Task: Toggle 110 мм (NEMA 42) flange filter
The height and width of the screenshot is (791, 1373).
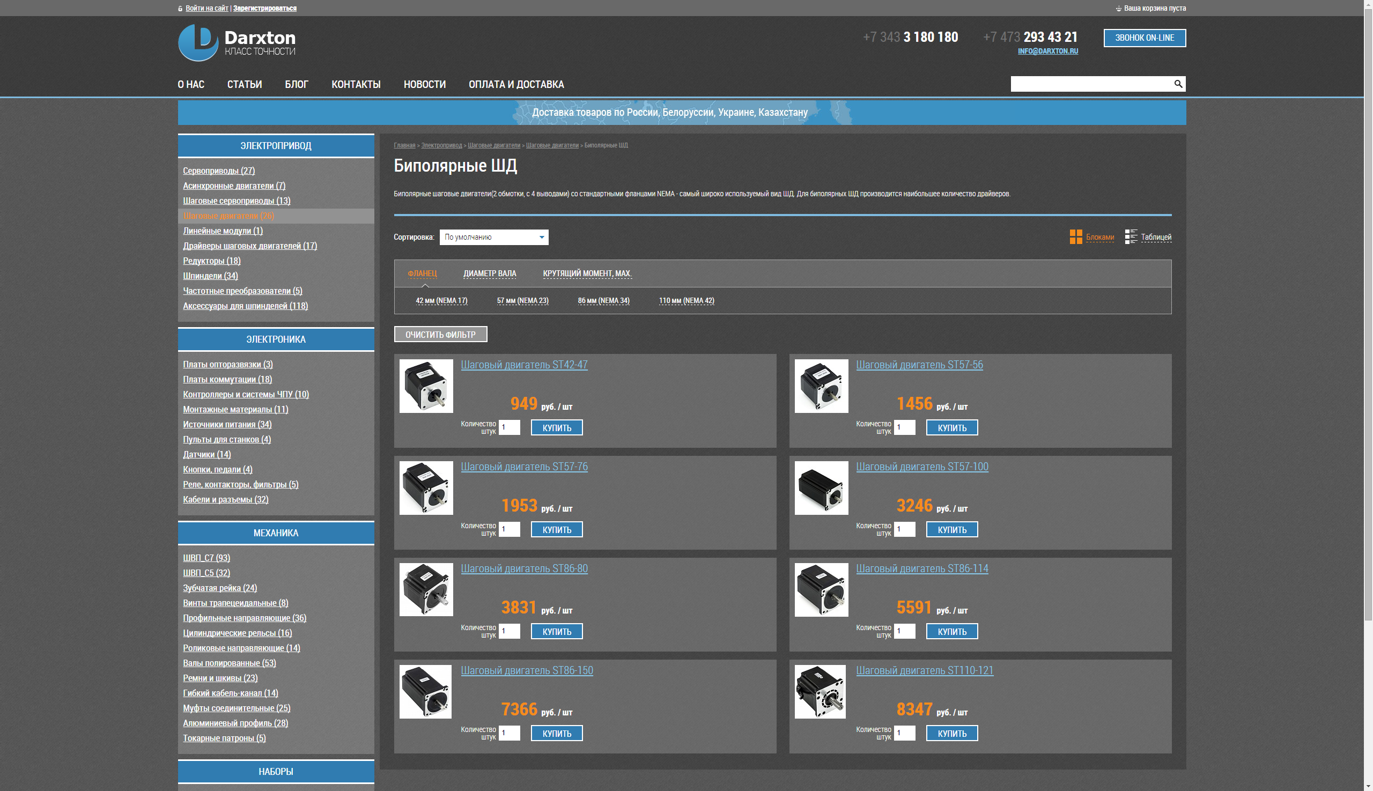Action: click(686, 300)
